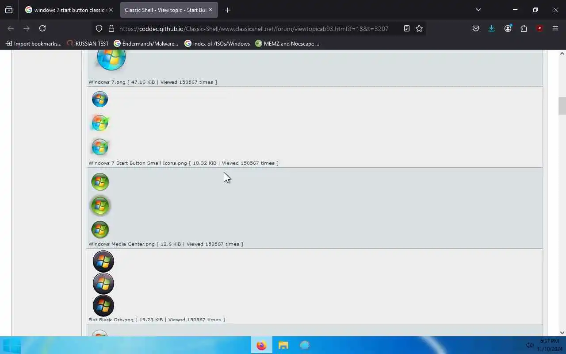Open a new tab with plus button
566x354 pixels.
pos(227,10)
